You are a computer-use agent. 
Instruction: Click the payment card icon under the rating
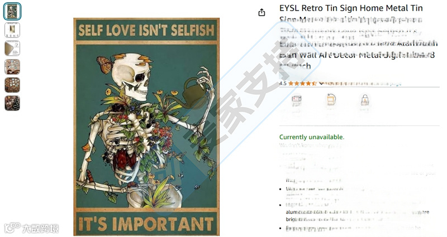click(297, 100)
